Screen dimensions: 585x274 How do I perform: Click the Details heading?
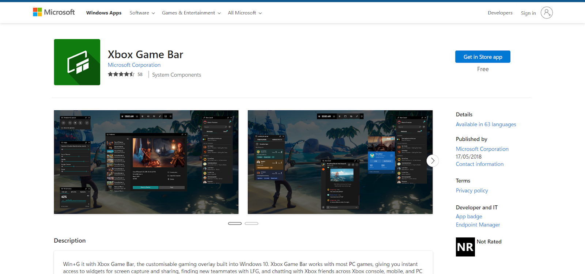[x=464, y=115]
